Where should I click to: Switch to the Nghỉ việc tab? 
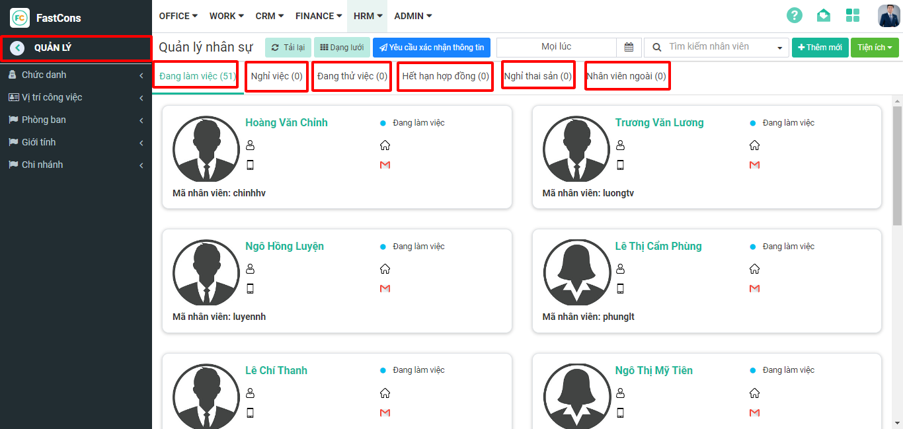coord(276,77)
